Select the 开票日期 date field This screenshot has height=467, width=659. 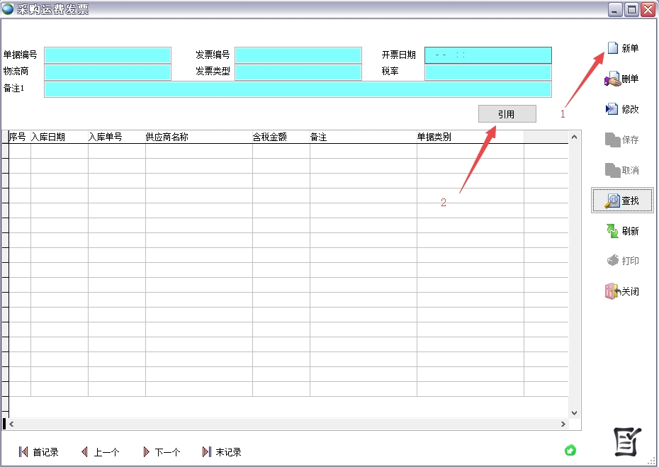pyautogui.click(x=488, y=55)
